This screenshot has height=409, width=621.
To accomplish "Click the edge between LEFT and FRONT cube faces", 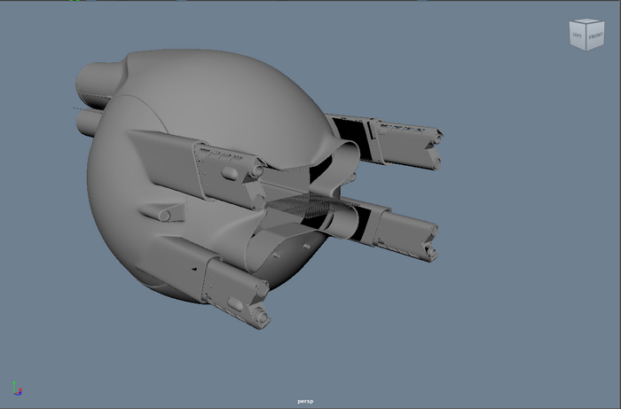I will 585,37.
